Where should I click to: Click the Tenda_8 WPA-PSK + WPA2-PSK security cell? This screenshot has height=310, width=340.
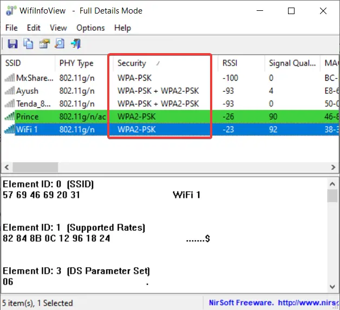[158, 104]
